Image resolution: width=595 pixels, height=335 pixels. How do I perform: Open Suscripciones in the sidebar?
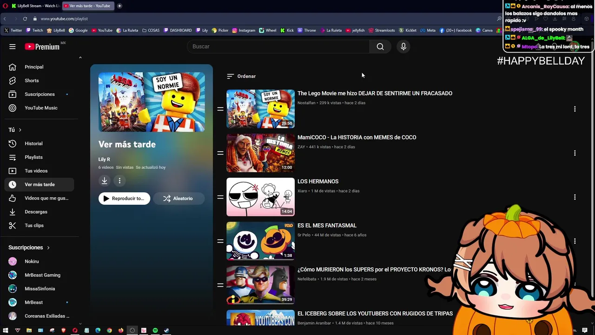coord(39,94)
